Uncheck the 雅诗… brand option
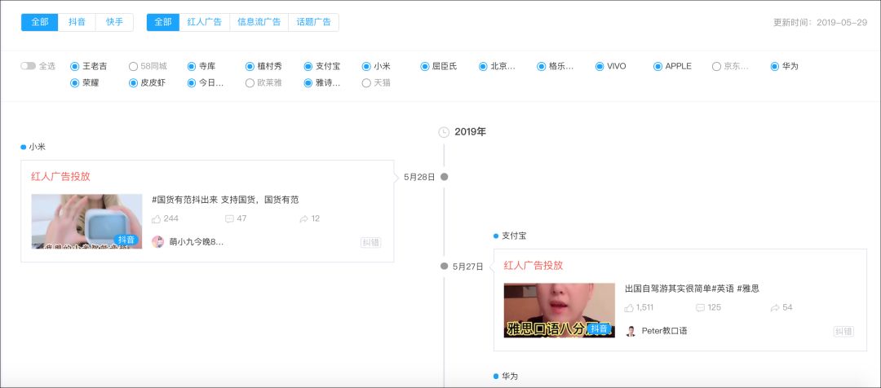The image size is (881, 388). 308,83
